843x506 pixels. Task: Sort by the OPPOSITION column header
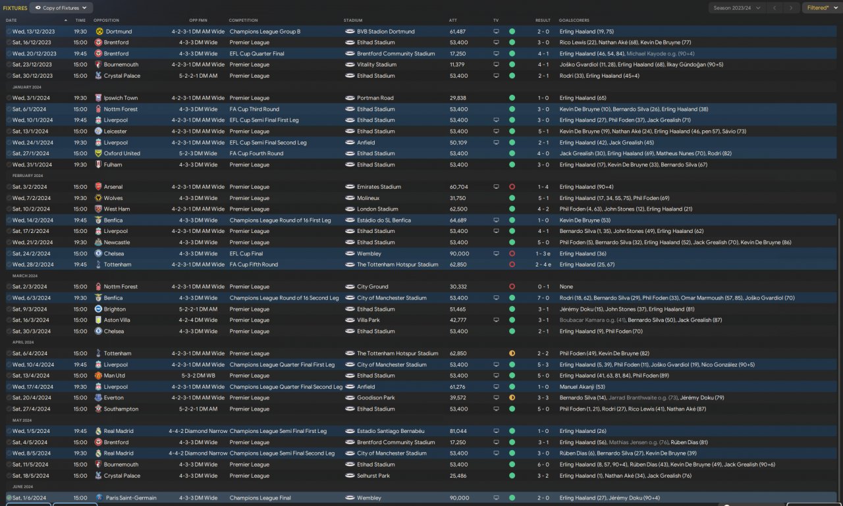(x=107, y=20)
